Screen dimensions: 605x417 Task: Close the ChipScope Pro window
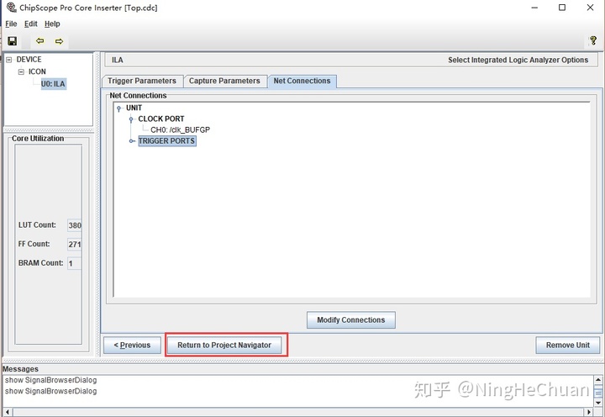(x=591, y=8)
